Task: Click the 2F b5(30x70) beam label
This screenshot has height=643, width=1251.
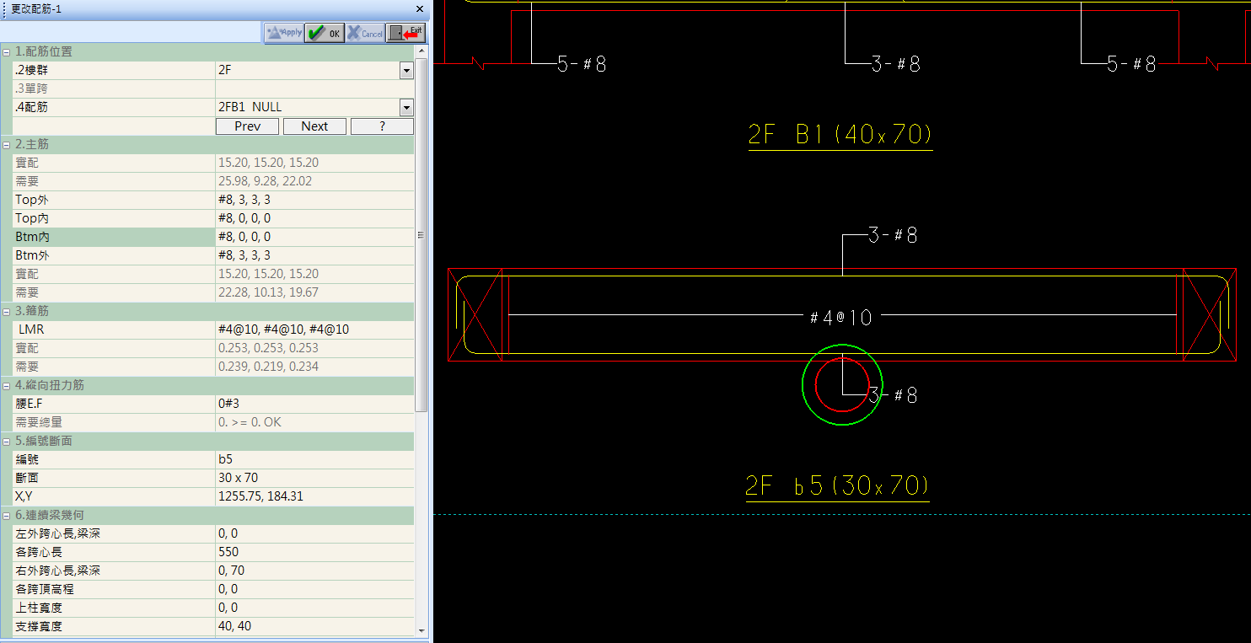Action: tap(837, 486)
